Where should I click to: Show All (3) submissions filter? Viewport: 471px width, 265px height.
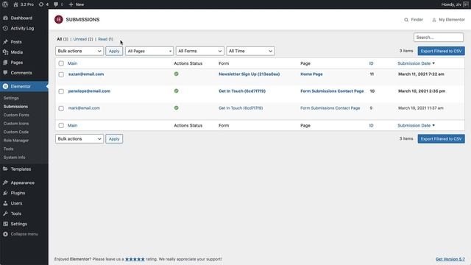tap(63, 39)
